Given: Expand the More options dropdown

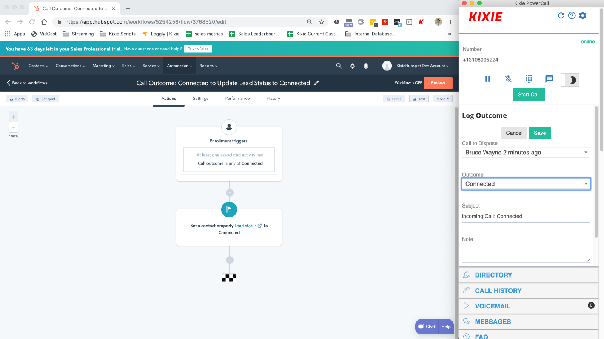Looking at the screenshot, I should point(442,99).
